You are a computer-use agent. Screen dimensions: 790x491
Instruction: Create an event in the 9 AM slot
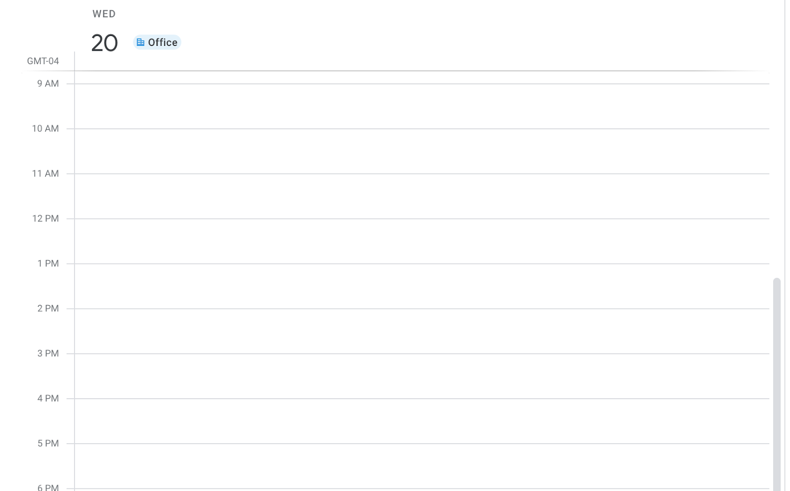coord(422,106)
